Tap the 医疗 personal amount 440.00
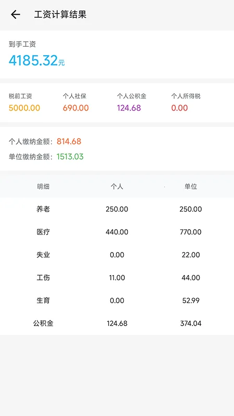234x416 pixels. [117, 232]
